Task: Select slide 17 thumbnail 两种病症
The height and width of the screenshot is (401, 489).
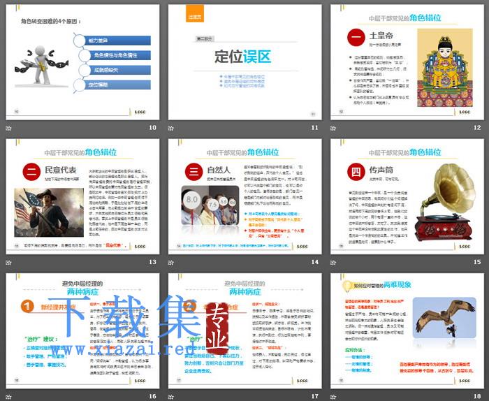Action: [245, 331]
